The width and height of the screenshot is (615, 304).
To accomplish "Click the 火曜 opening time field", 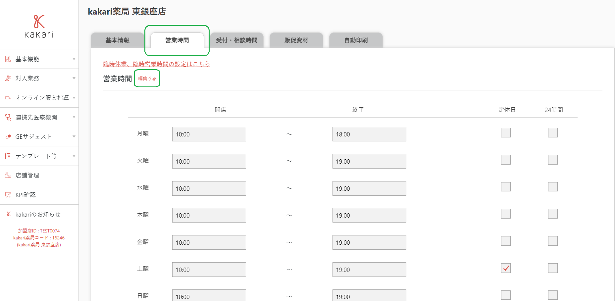I will [x=209, y=161].
